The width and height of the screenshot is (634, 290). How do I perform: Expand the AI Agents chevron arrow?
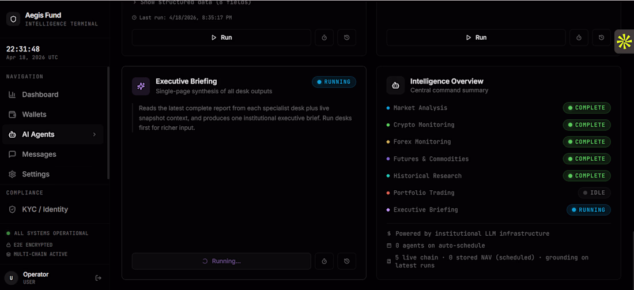click(95, 134)
